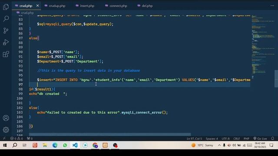Open File Explorer from the taskbar
Viewport: 278px width, 156px height.
tap(45, 145)
